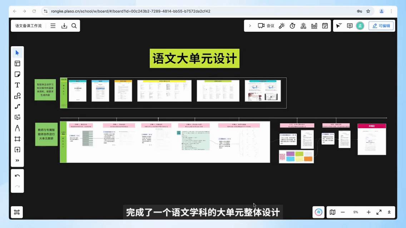Click the download export icon
Screen dimensions: 406x228
64,26
